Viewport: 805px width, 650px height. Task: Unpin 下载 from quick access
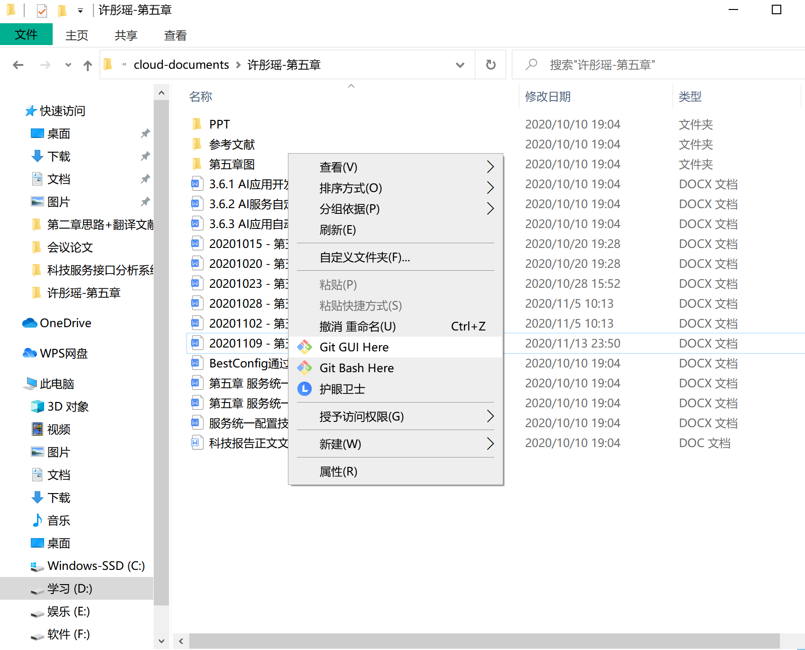[x=146, y=156]
